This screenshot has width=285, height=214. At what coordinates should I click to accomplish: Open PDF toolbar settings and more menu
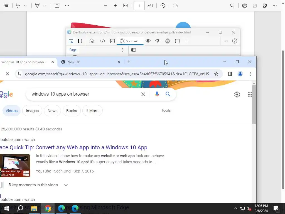[275, 6]
